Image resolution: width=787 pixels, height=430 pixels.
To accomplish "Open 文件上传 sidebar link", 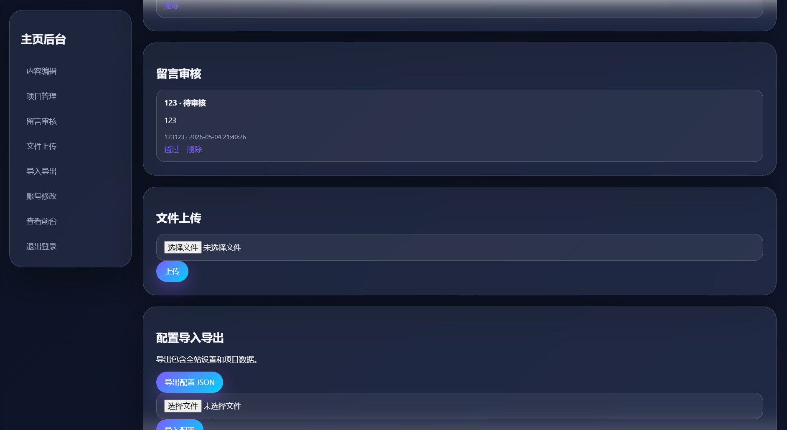I will 41,146.
